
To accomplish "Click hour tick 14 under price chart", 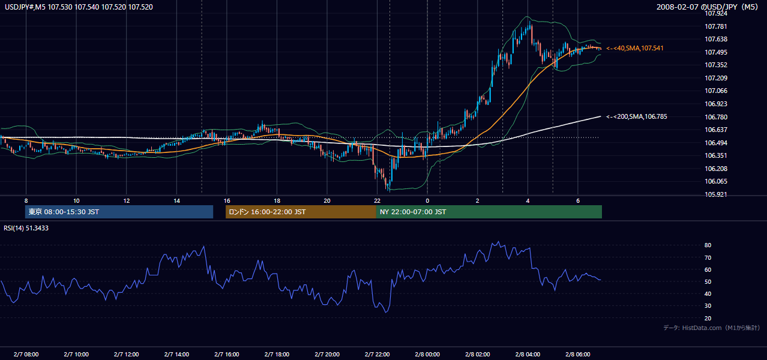I will tap(176, 201).
